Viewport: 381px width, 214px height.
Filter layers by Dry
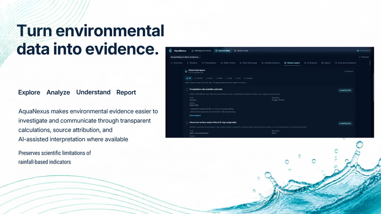(x=238, y=78)
